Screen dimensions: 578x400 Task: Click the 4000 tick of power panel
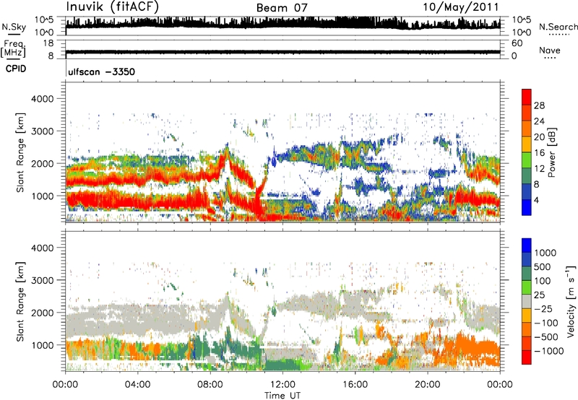[42, 99]
